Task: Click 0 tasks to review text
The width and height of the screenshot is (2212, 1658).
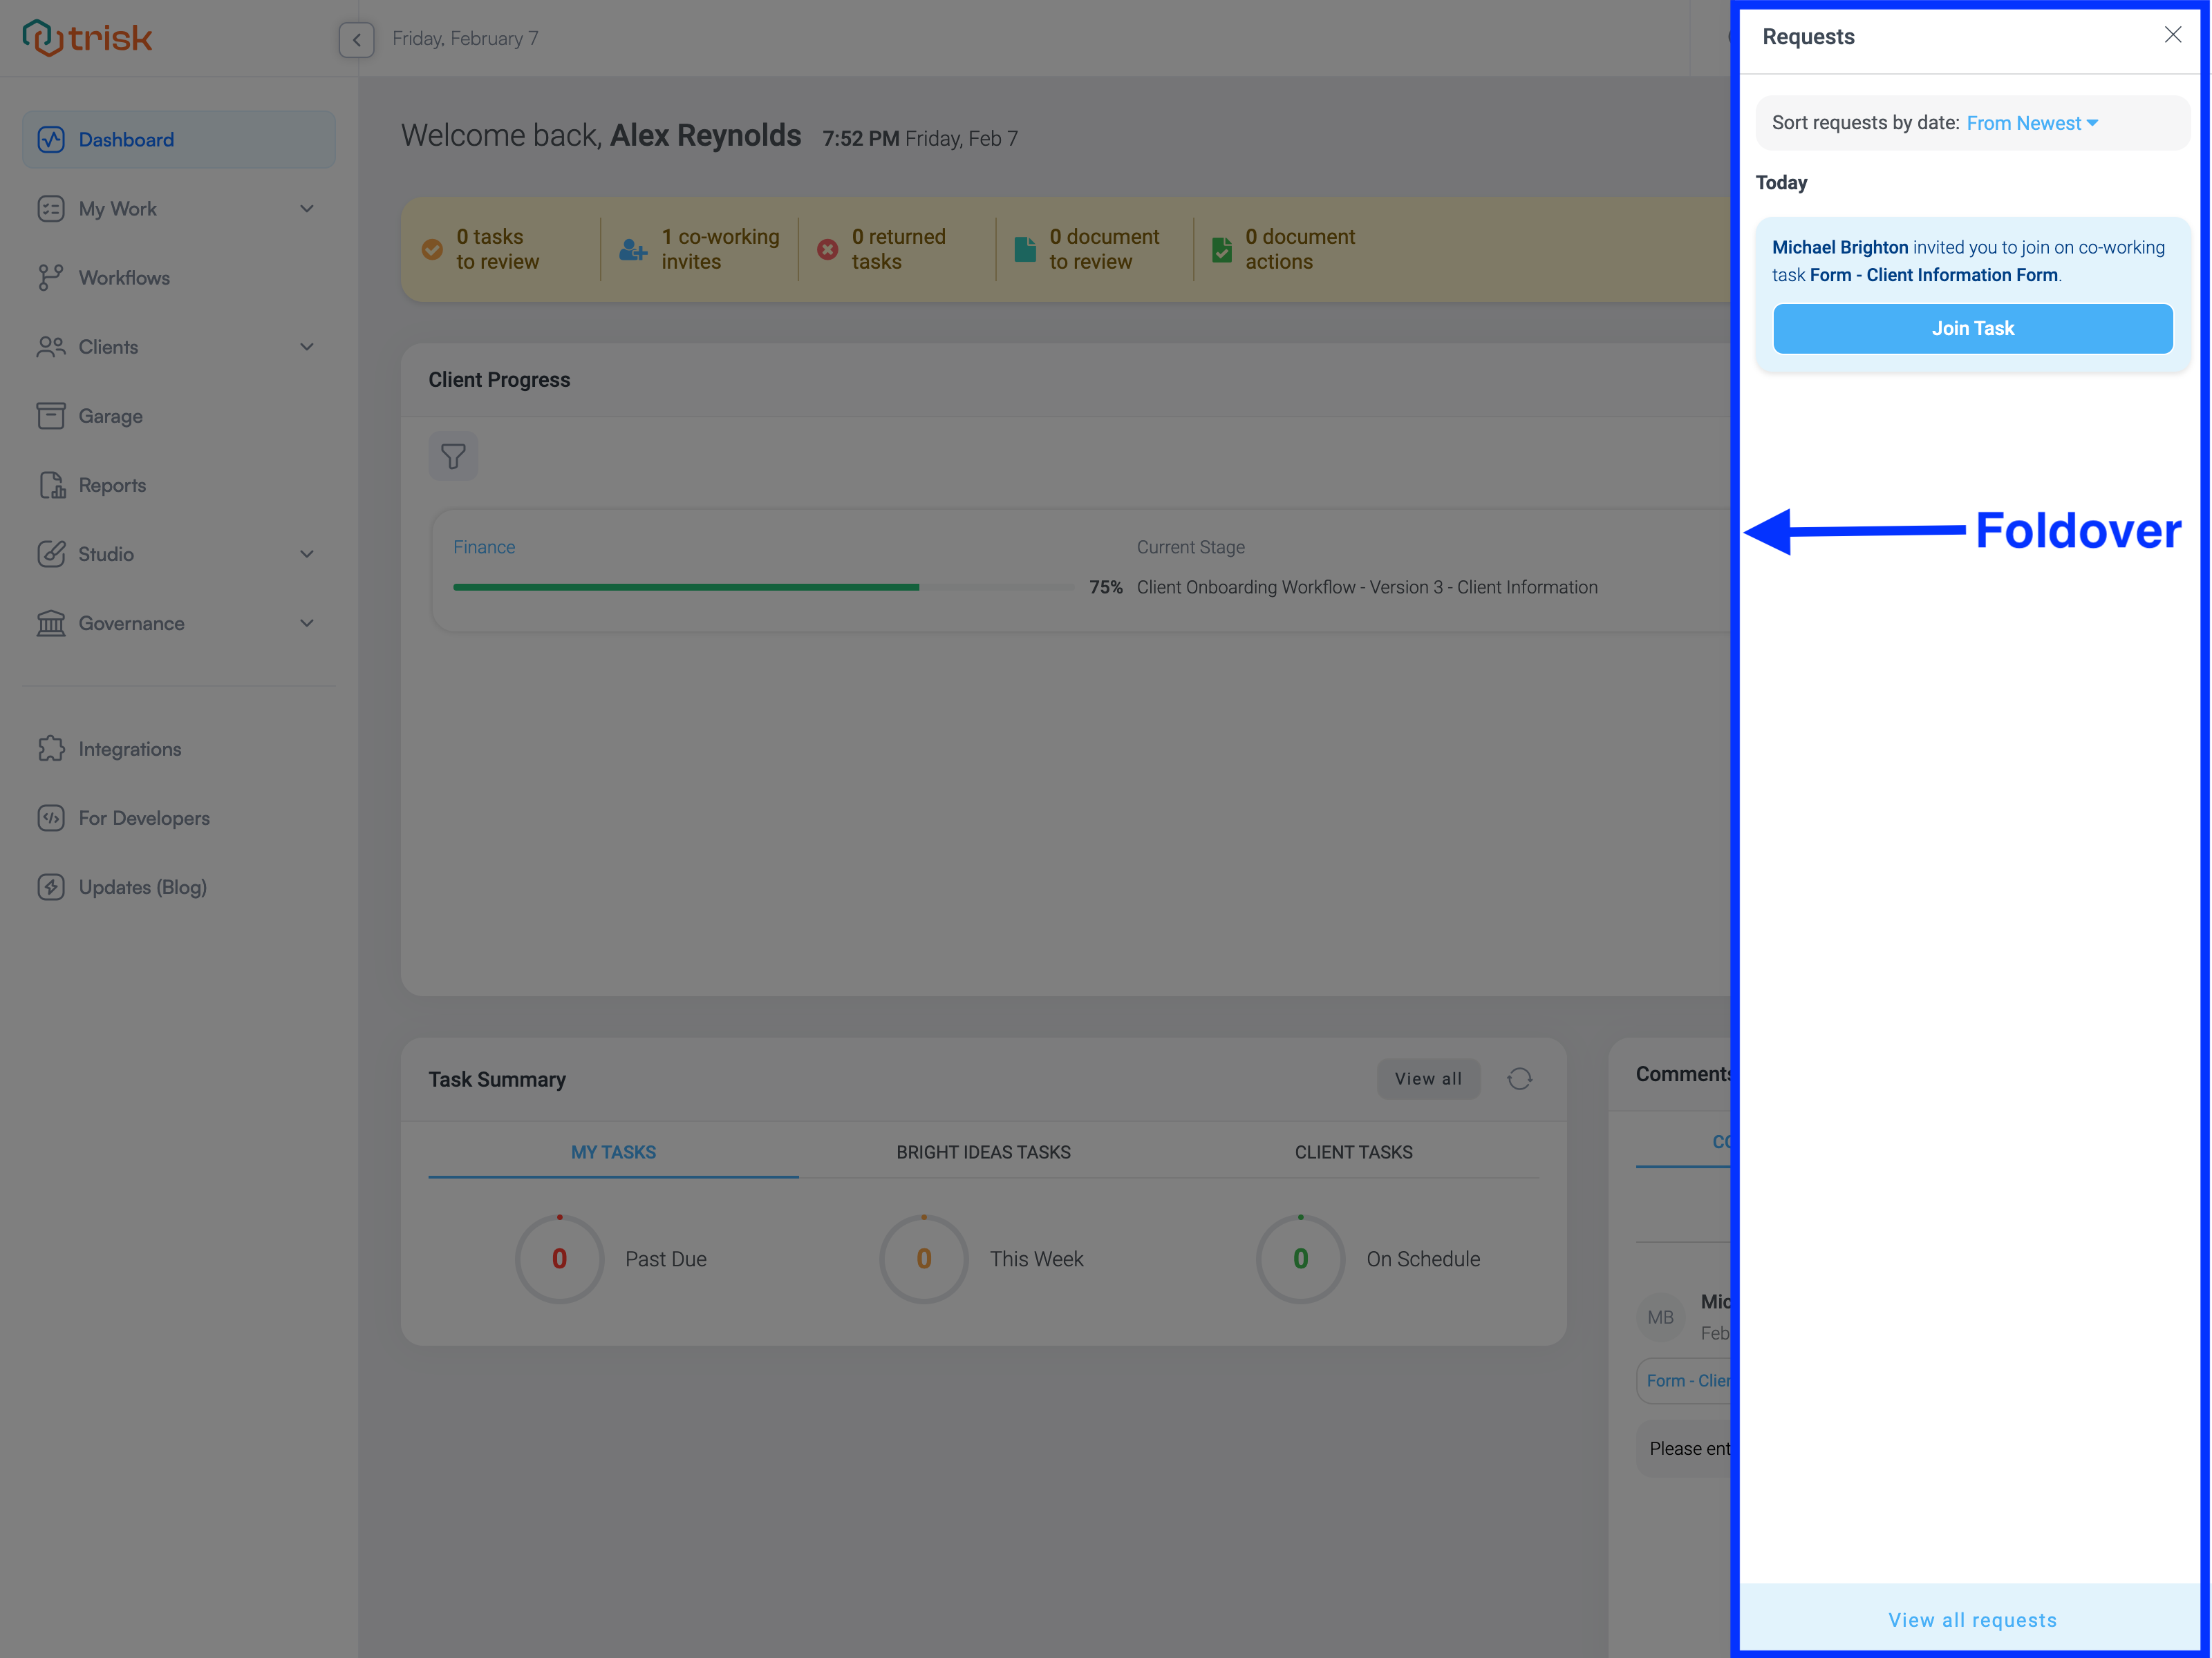Action: point(497,249)
